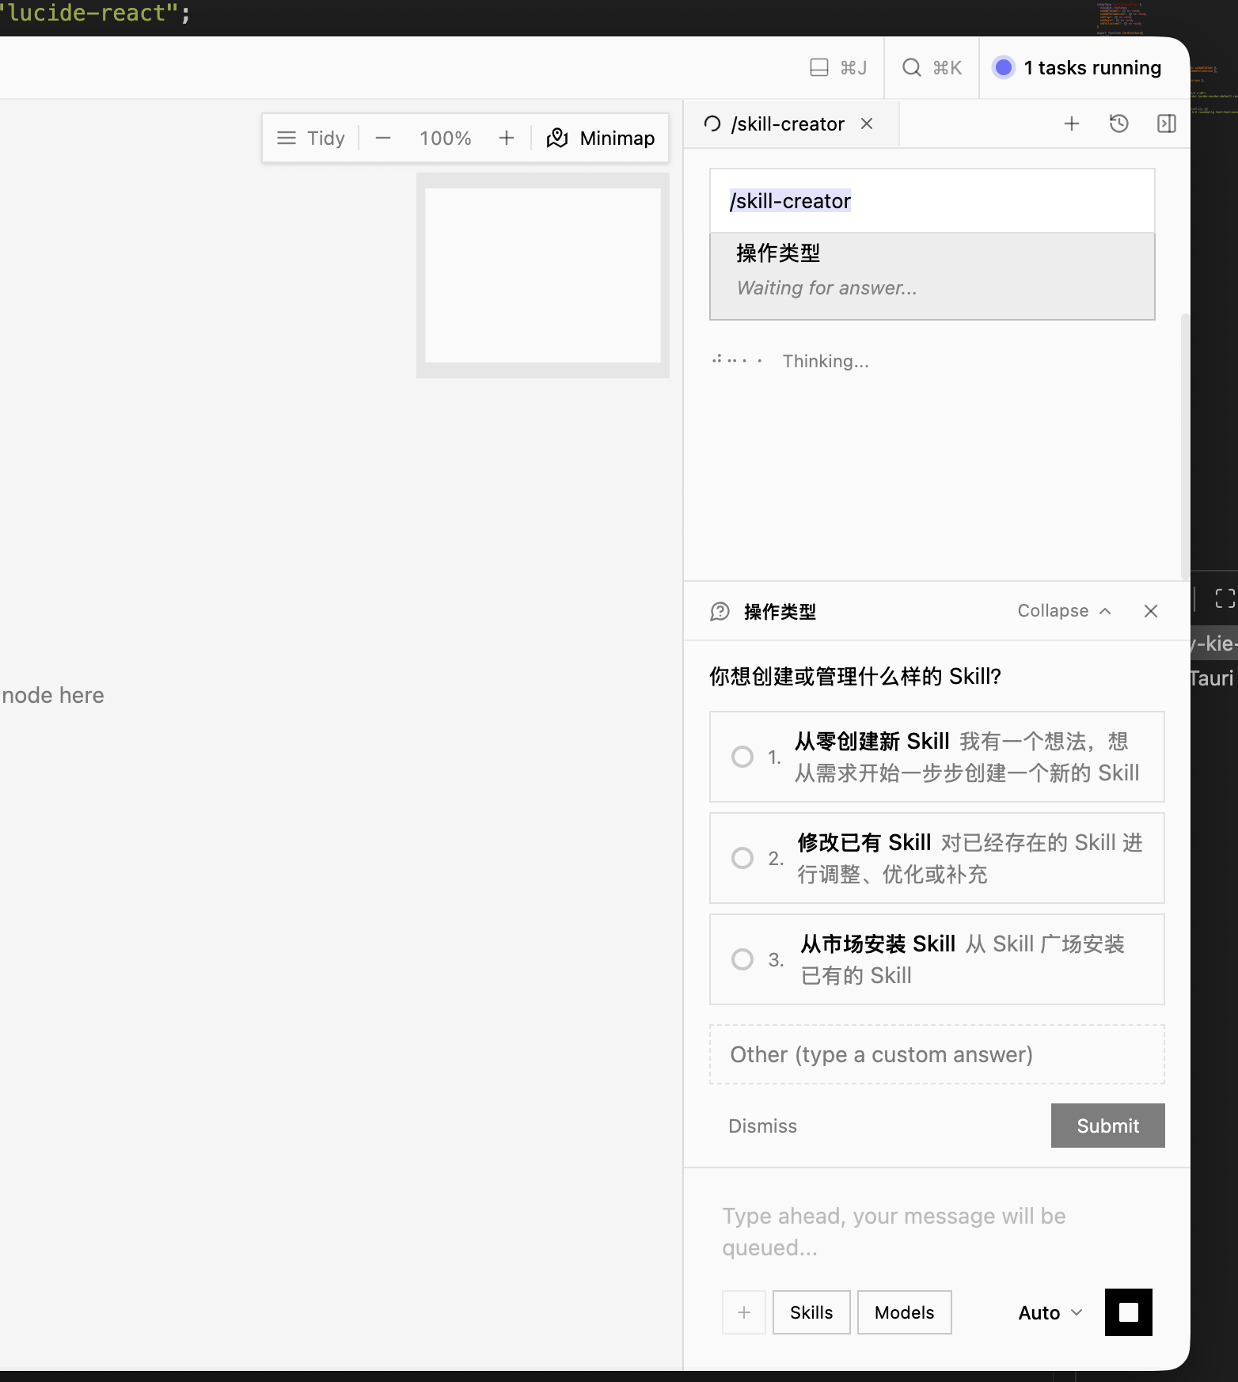Click the minimap preview thumbnail

[x=543, y=275]
